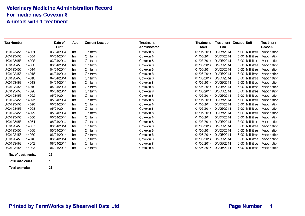Select the Dosage column header
The height and width of the screenshot is (216, 305).
238,43
